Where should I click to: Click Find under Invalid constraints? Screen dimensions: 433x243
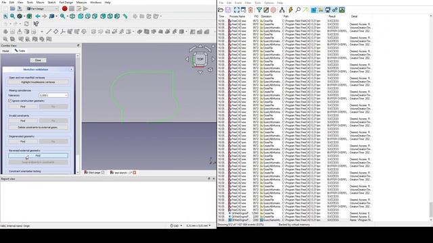(x=23, y=121)
